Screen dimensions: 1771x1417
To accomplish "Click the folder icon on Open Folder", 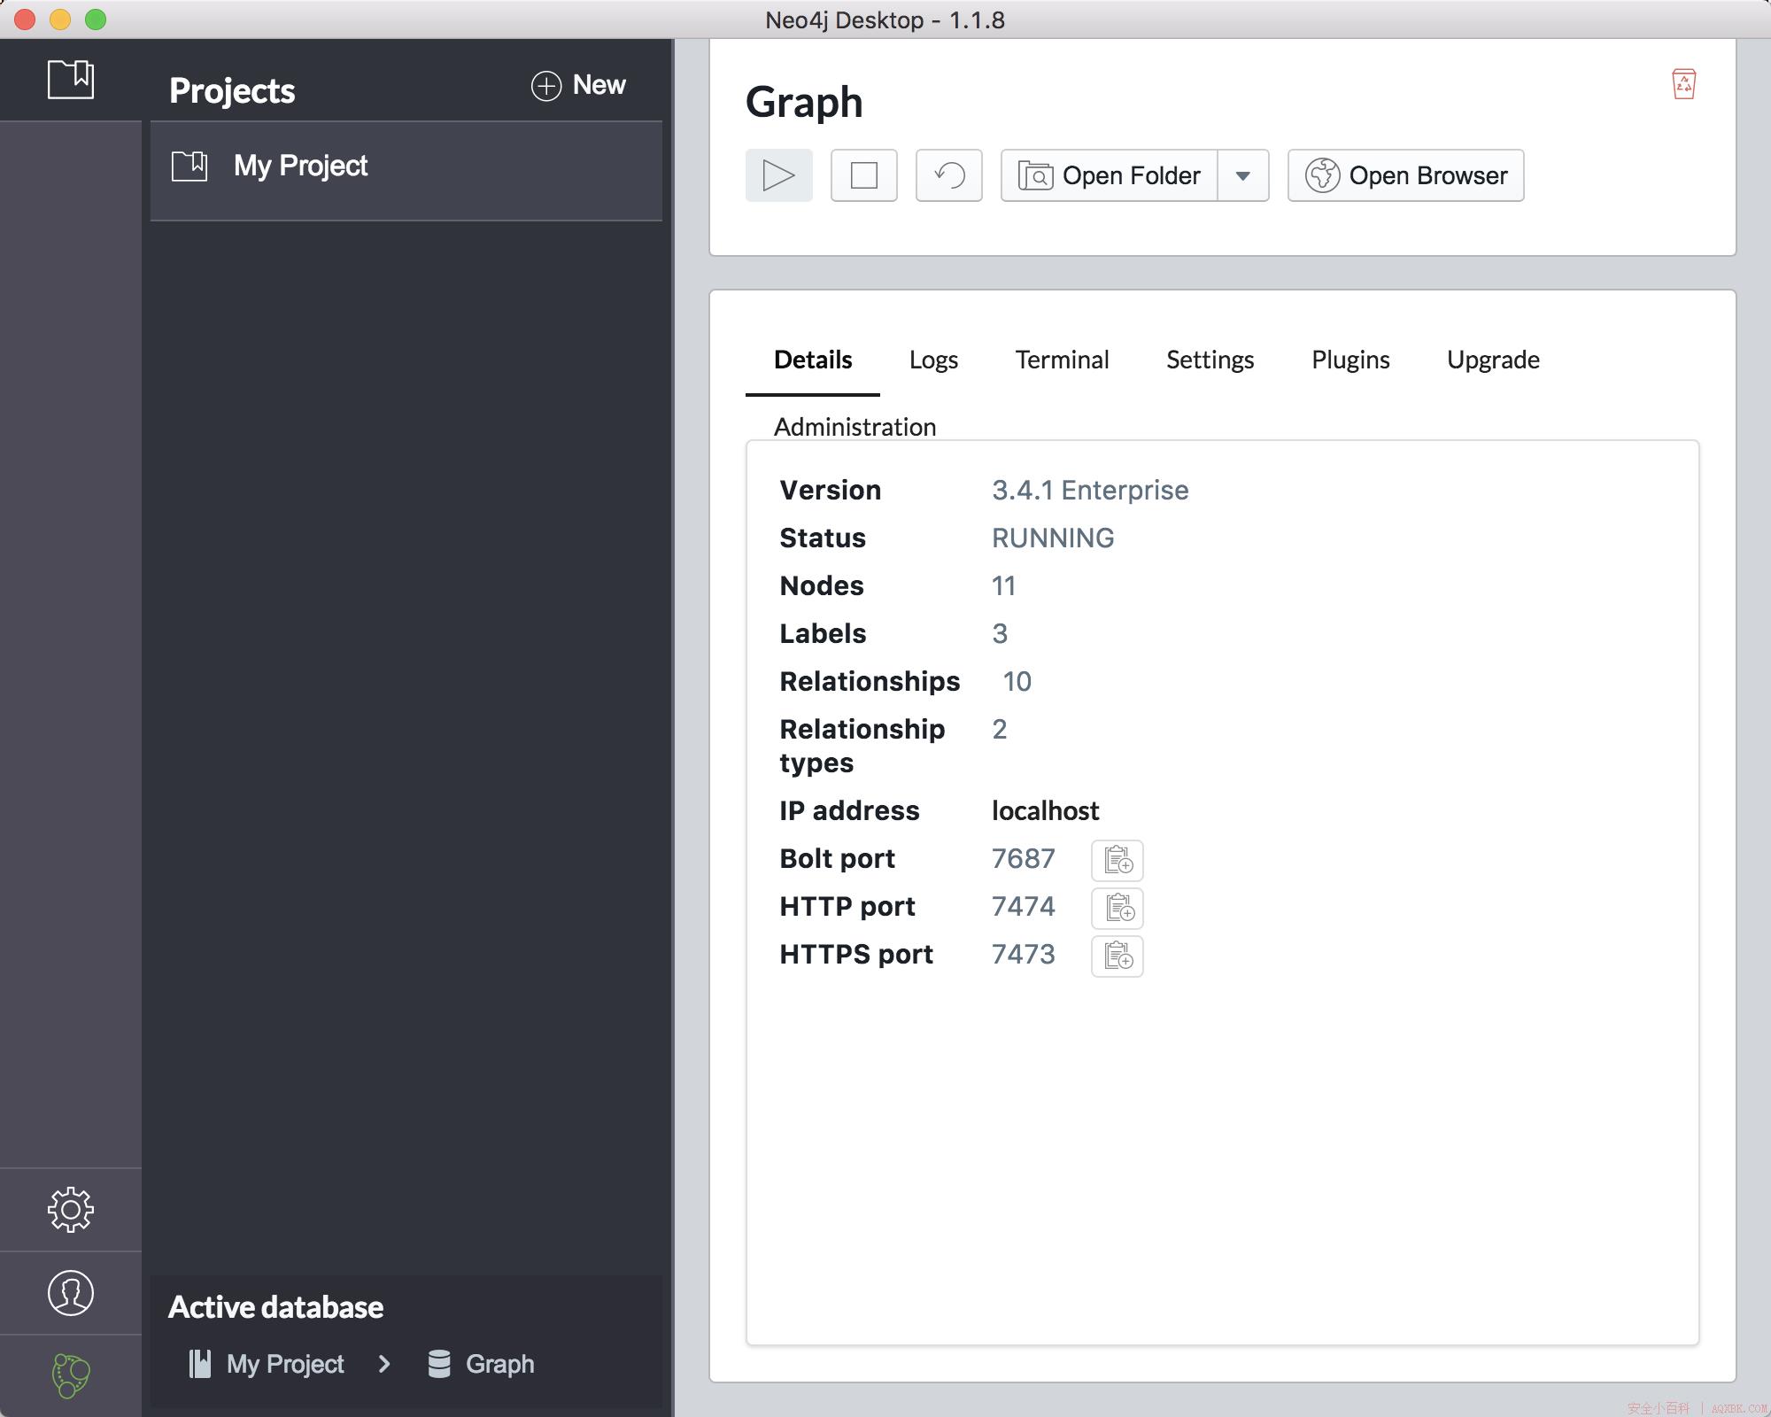I will pyautogui.click(x=1035, y=175).
